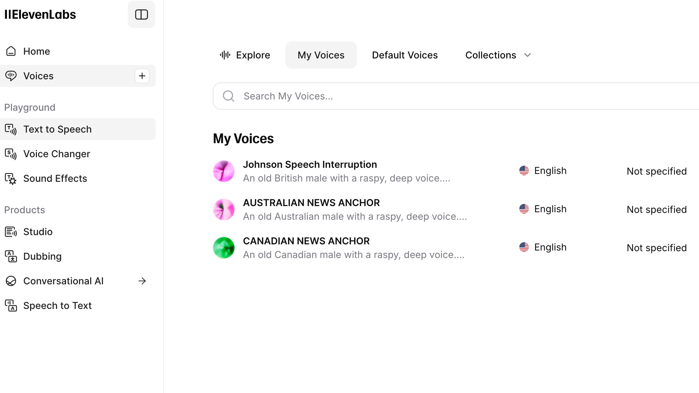Switch to the Default Voices tab
This screenshot has width=699, height=393.
pos(405,55)
